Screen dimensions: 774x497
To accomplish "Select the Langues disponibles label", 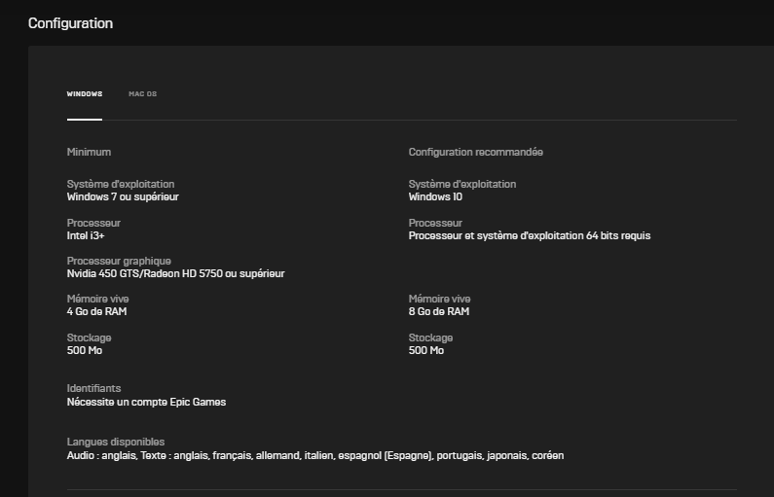I will [x=116, y=442].
